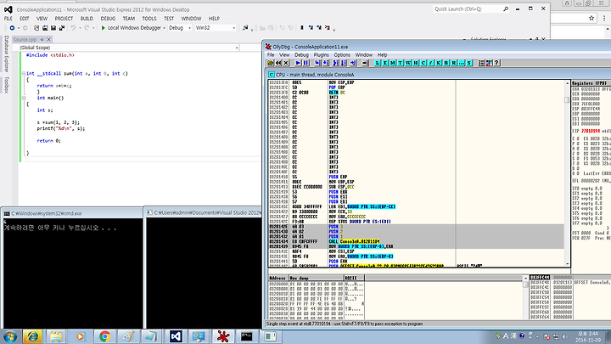Open OllyDbg Executable modules window (E)
The height and width of the screenshot is (344, 611).
[385, 63]
